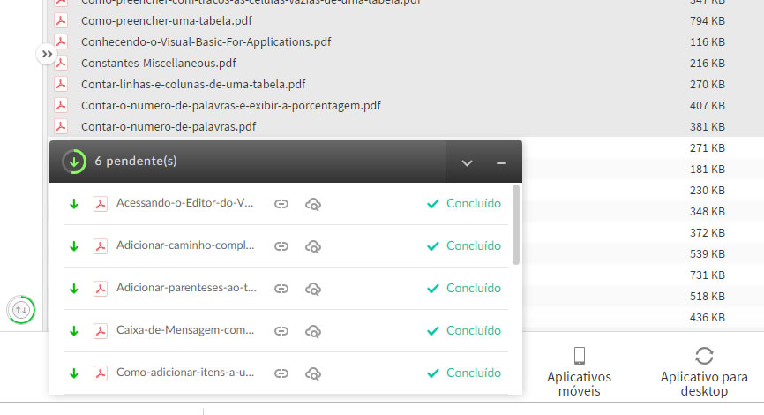The height and width of the screenshot is (415, 764).
Task: Show Acessando-o-Editor-do-V... in cloud drive
Action: 313,204
